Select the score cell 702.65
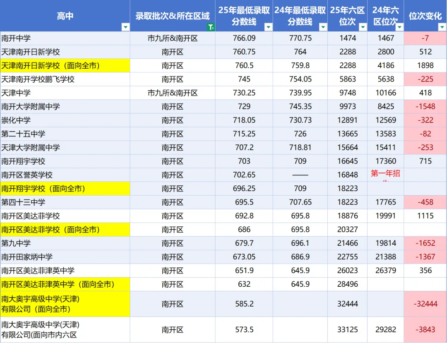447x343 pixels. click(244, 175)
